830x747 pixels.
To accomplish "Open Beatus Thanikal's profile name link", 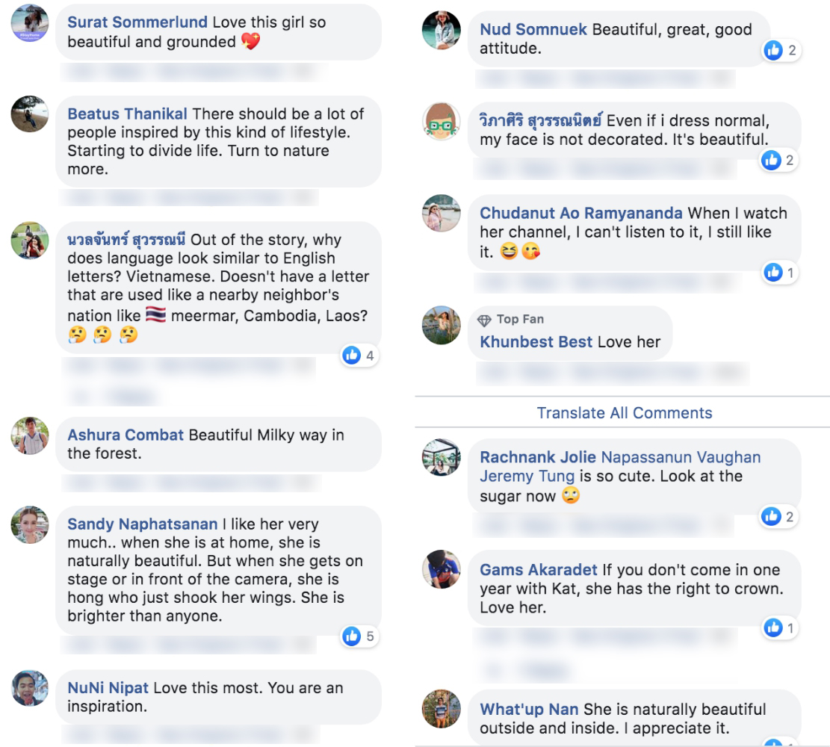I will pyautogui.click(x=127, y=114).
